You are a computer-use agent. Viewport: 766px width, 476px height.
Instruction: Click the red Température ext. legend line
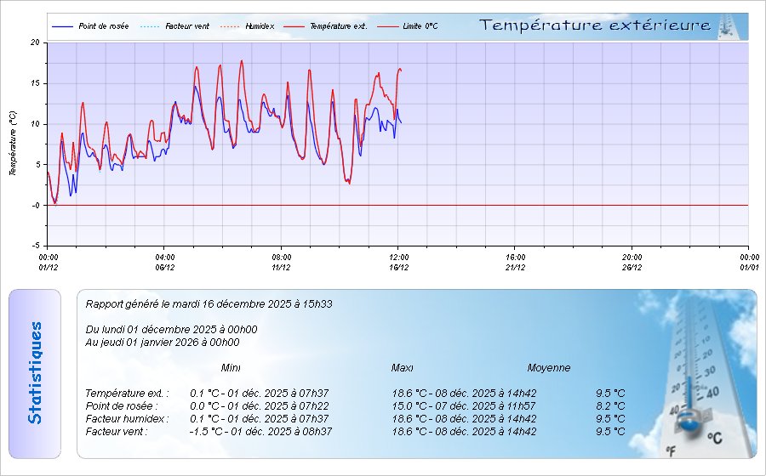click(x=294, y=26)
